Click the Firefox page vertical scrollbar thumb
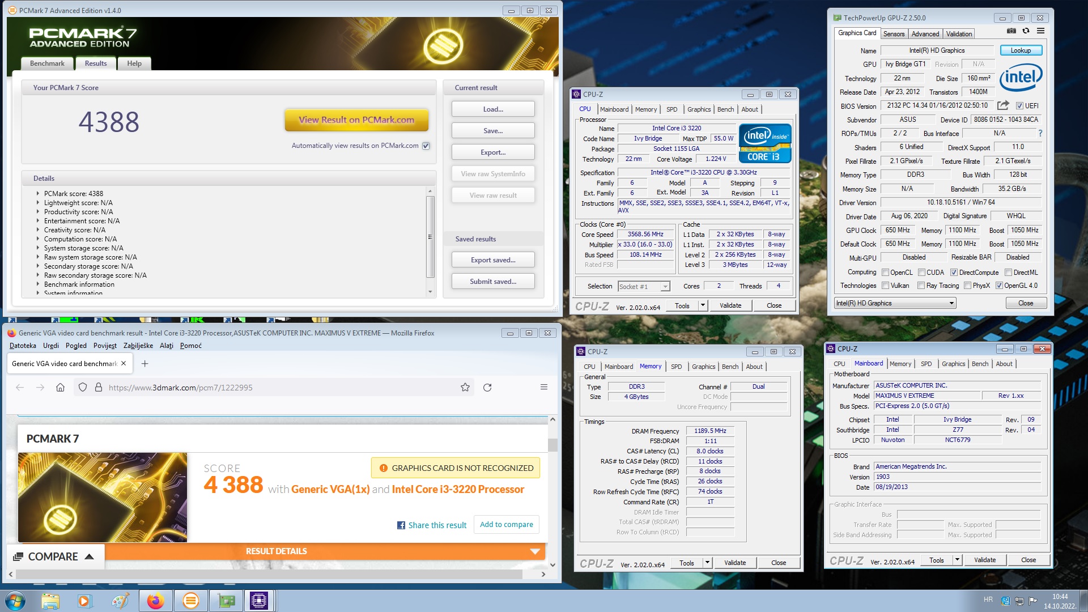 (552, 445)
